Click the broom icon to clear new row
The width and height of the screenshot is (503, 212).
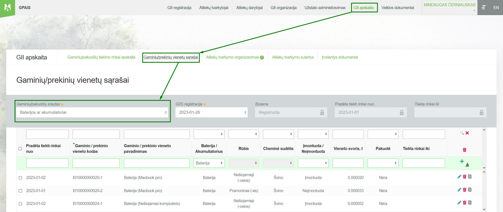[467, 165]
